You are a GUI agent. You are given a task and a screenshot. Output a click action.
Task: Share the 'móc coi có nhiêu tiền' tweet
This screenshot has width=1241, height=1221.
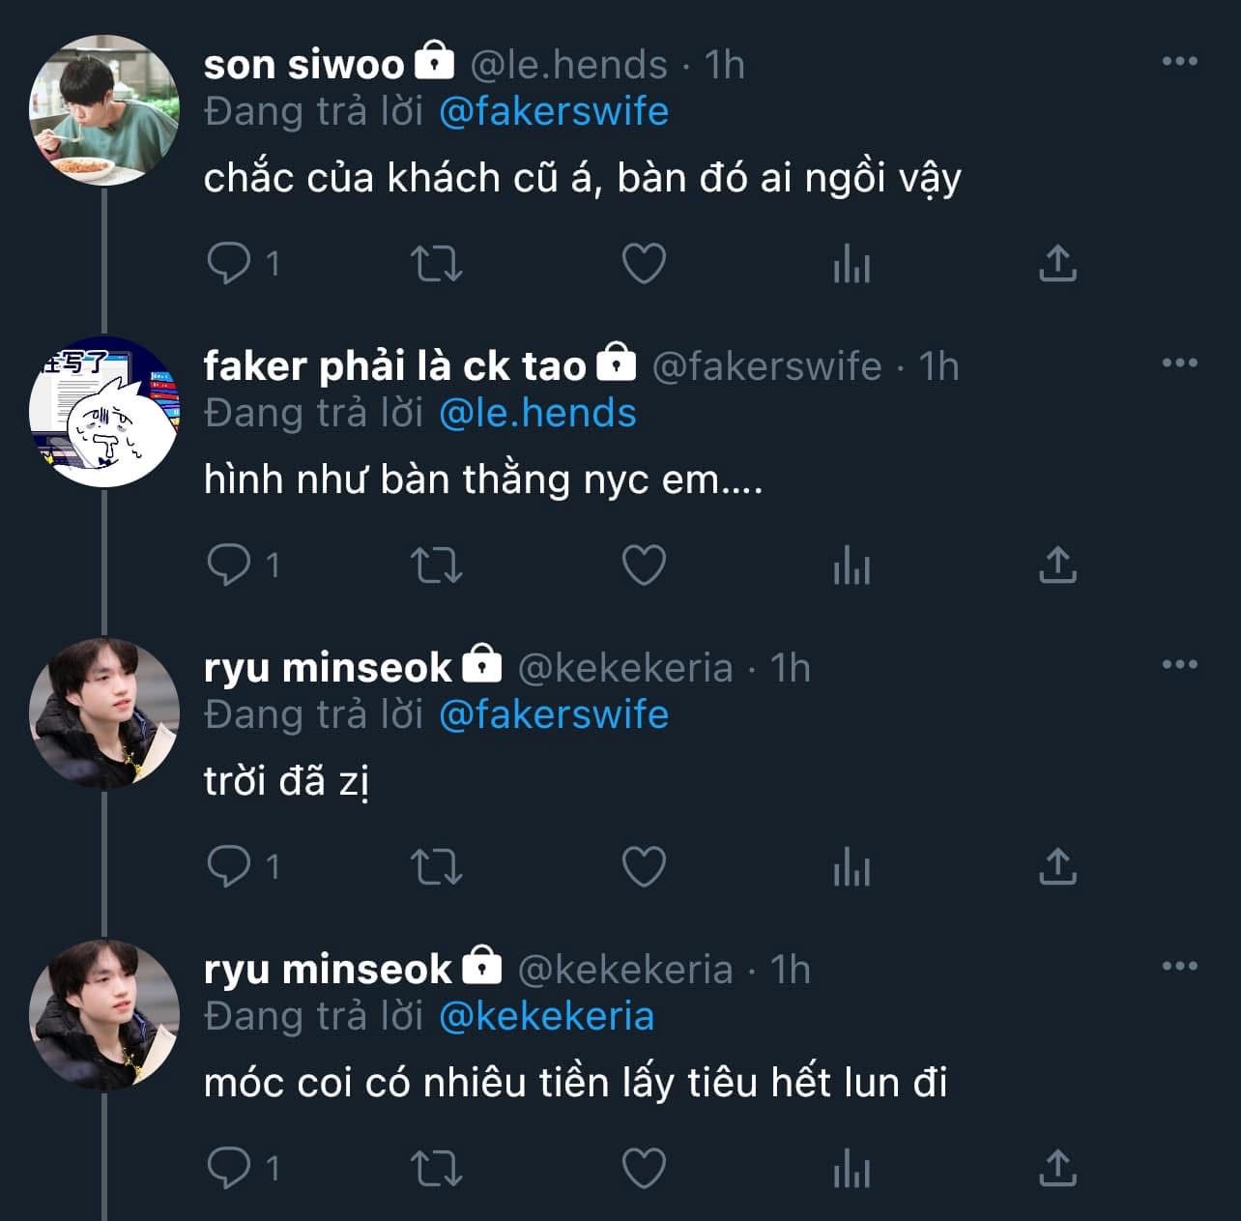(x=1058, y=1168)
